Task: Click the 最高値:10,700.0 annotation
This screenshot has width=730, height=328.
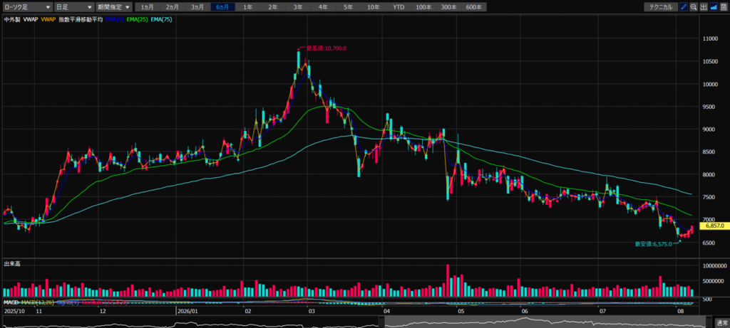Action: point(326,48)
